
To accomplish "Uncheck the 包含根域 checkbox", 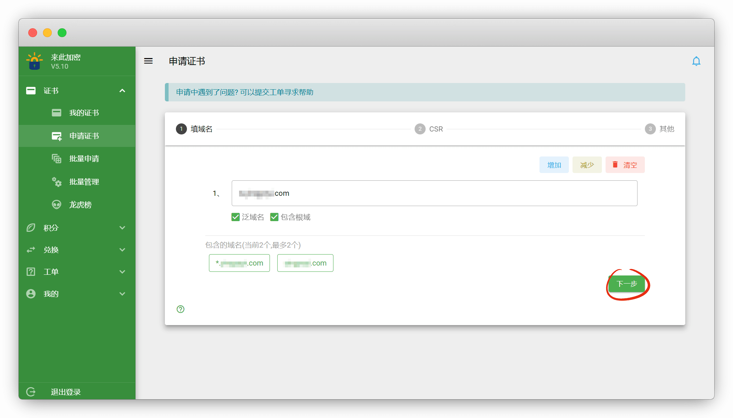I will (x=274, y=217).
